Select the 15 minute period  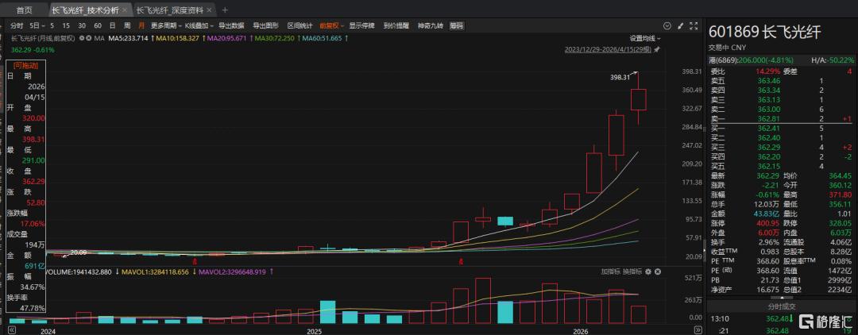tap(66, 25)
